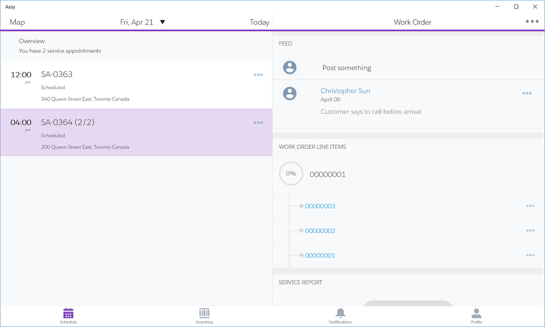Open options for line item 00000002

[x=530, y=230]
